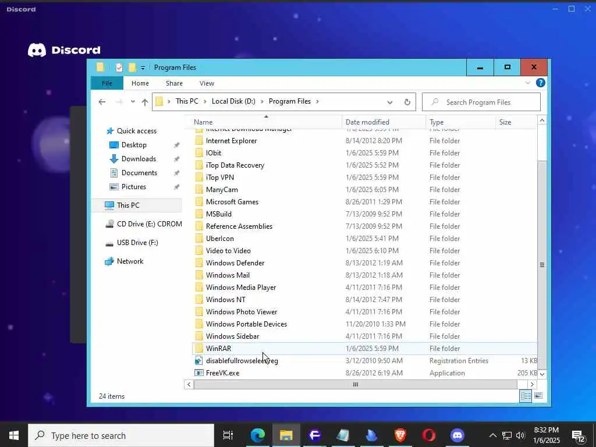
Task: Open the Share ribbon tab
Action: coord(174,83)
